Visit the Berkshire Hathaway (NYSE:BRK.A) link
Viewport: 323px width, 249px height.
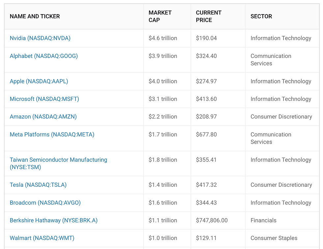coord(53,220)
